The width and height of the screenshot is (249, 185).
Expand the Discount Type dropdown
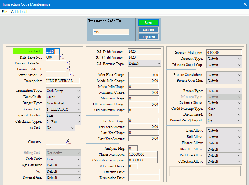pos(224,59)
